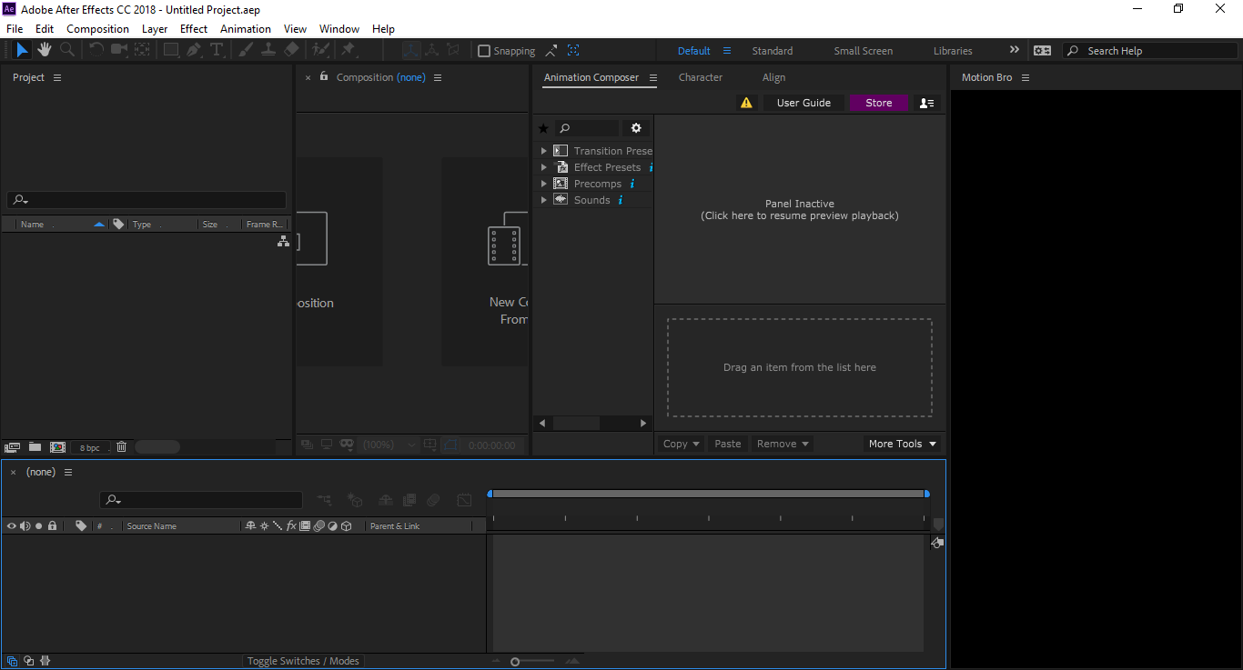
Task: Click the new composition icon in Project panel
Action: pyautogui.click(x=57, y=447)
